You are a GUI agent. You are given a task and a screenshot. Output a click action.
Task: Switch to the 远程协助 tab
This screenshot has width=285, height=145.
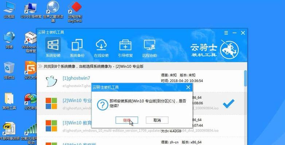pyautogui.click(x=149, y=48)
